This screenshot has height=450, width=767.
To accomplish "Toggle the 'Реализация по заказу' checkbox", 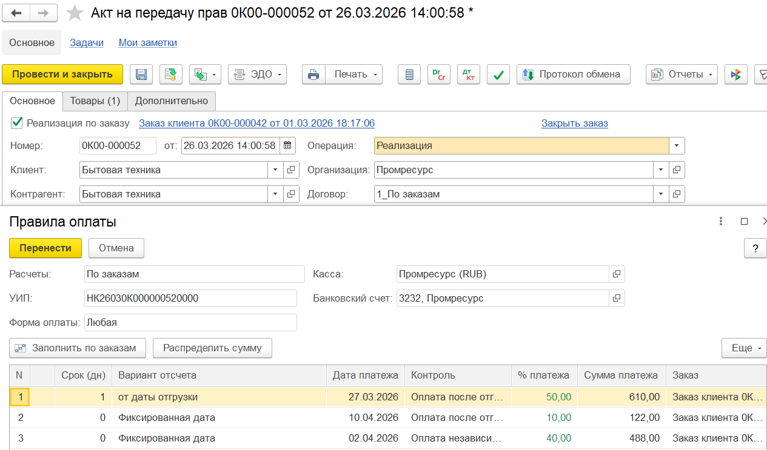I will pos(17,123).
